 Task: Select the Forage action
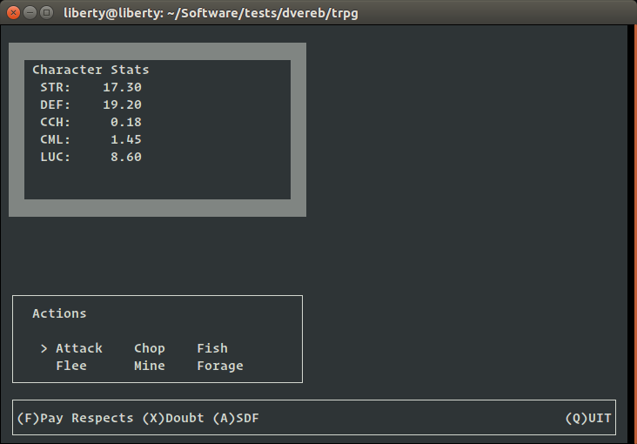pos(220,367)
